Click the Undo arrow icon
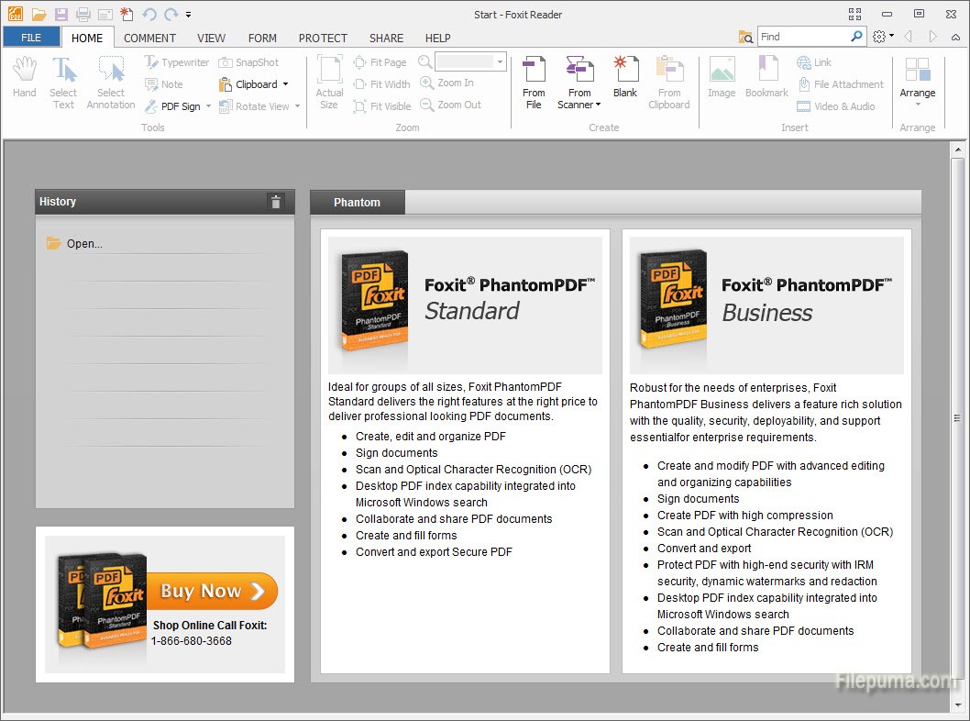Screen dimensions: 970x721 pyautogui.click(x=149, y=15)
